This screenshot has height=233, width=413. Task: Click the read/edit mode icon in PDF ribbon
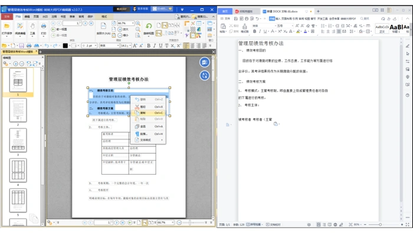(x=20, y=26)
